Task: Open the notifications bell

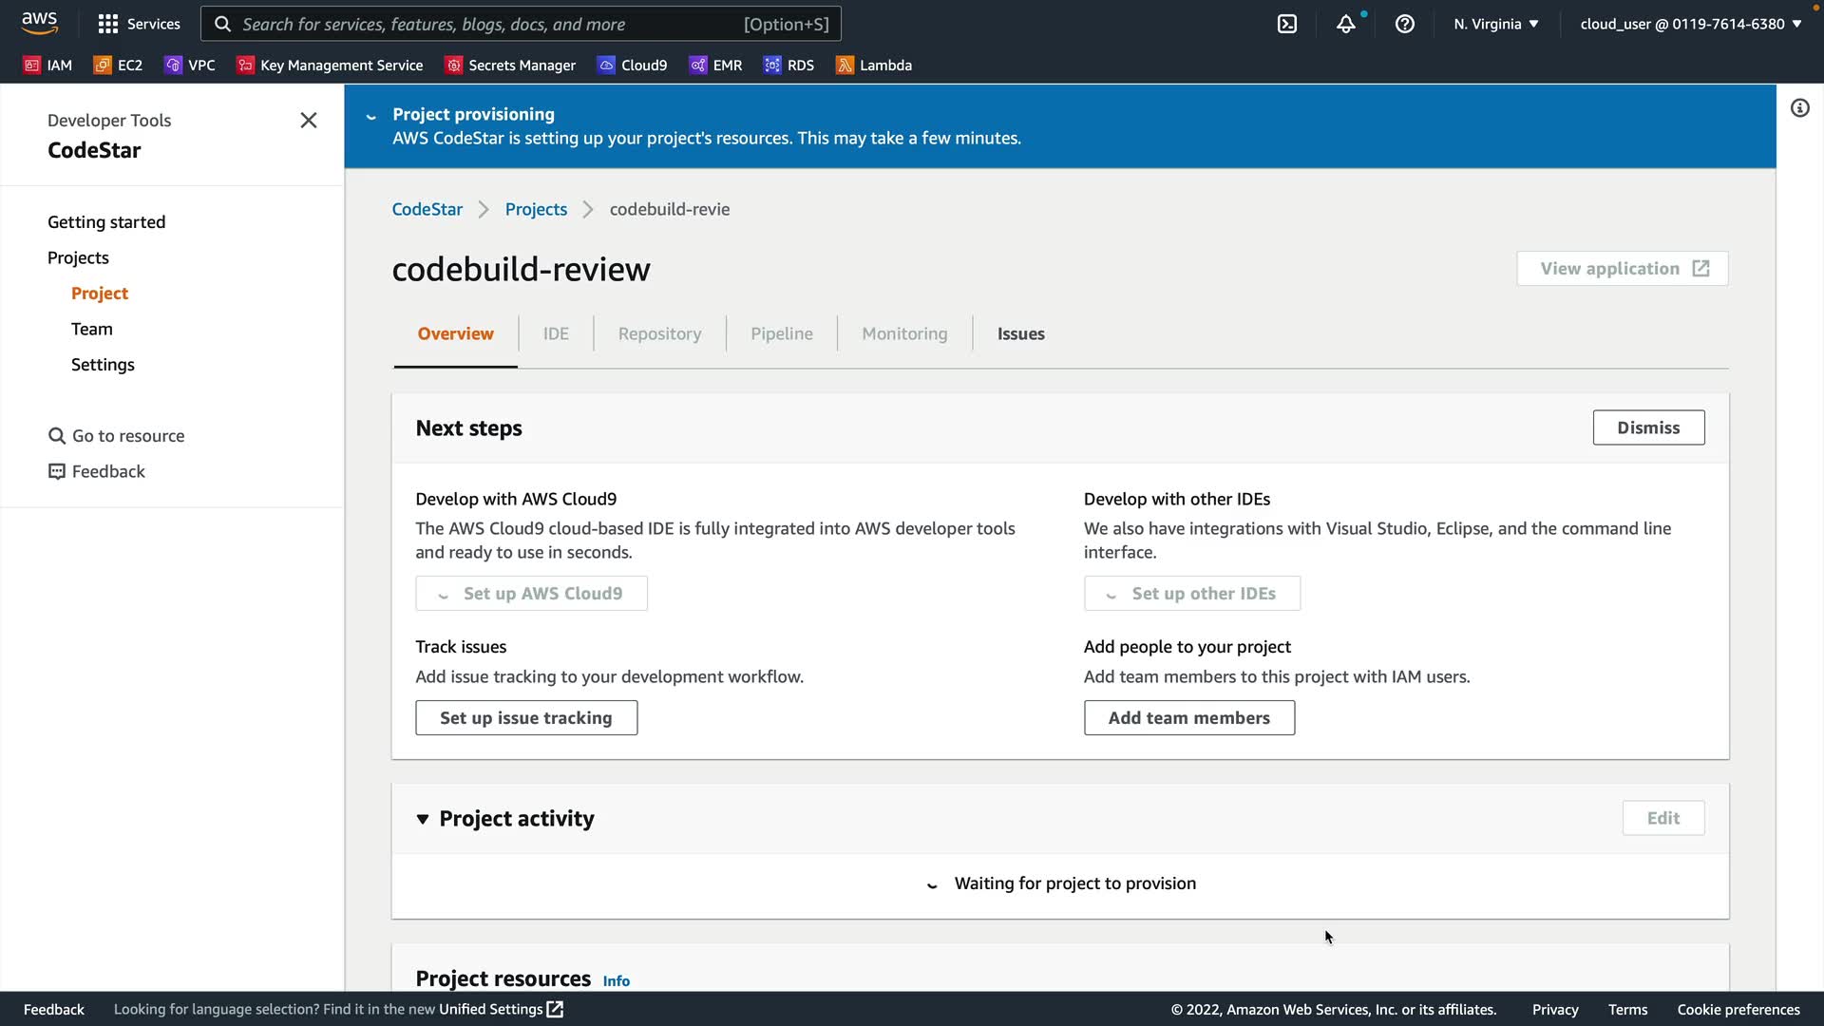Action: coord(1346,25)
